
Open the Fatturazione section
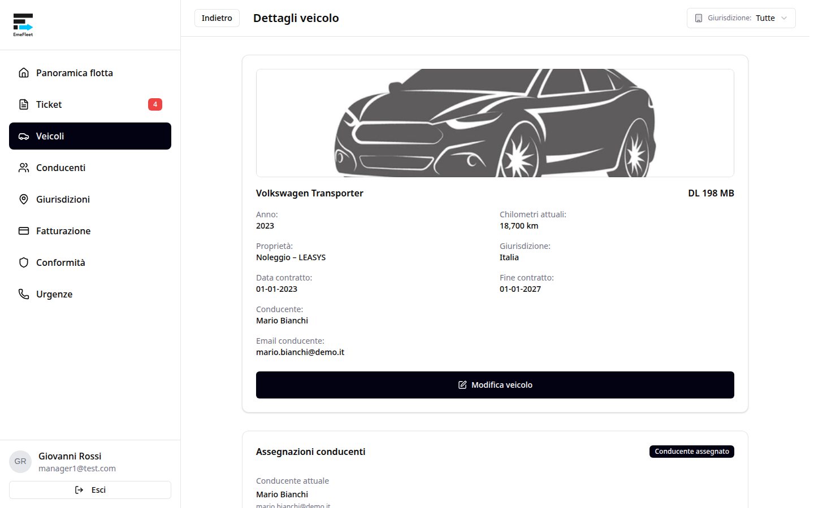click(90, 231)
